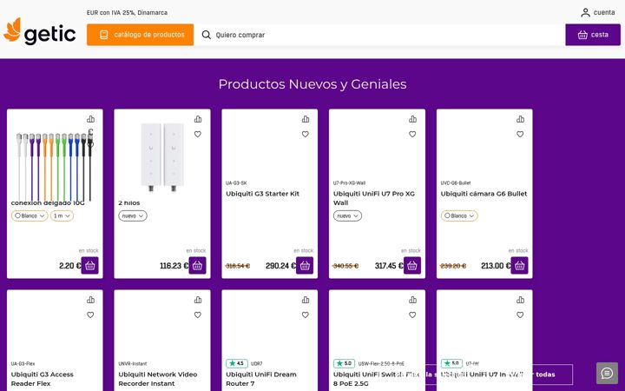
Task: Click the struck-through 340.55 € price
Action: (345, 266)
